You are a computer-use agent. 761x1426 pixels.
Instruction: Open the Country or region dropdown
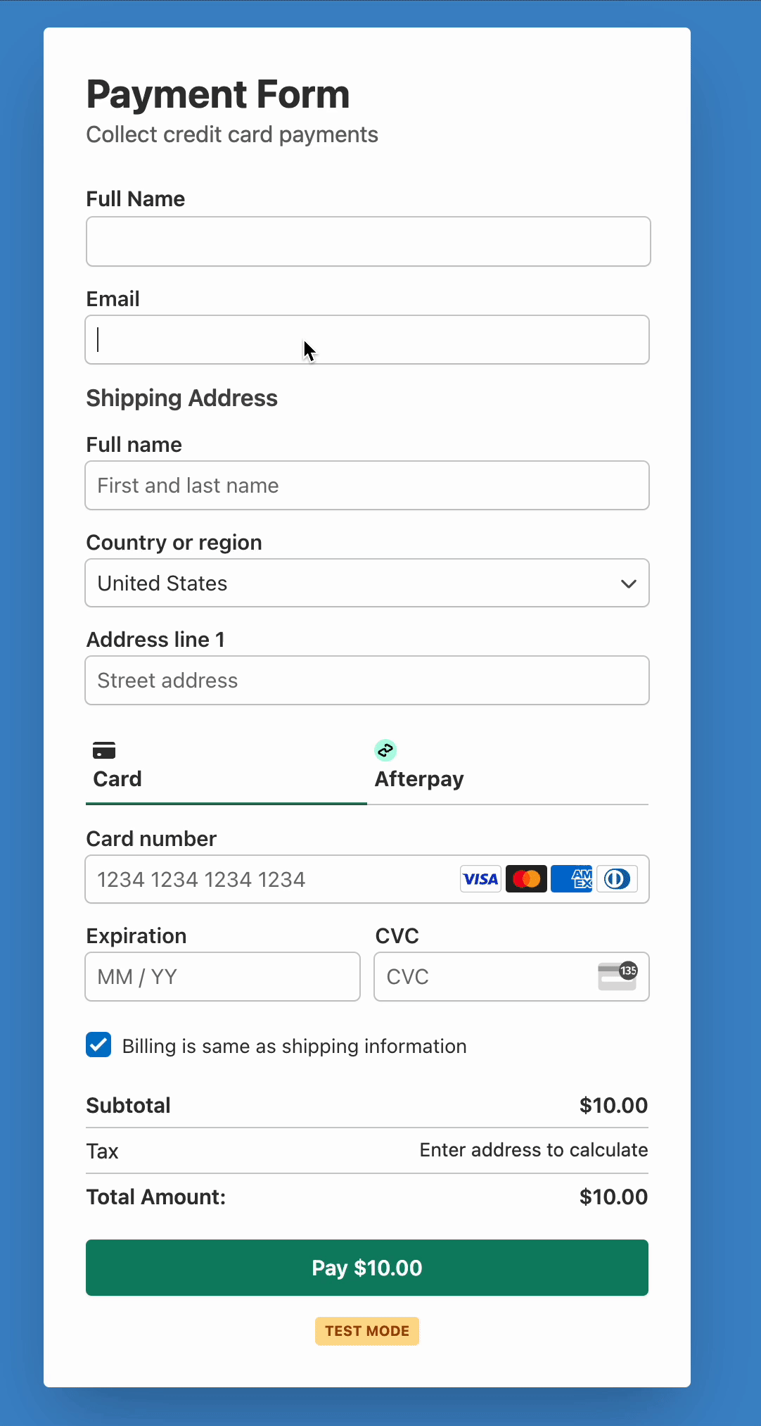pyautogui.click(x=367, y=583)
